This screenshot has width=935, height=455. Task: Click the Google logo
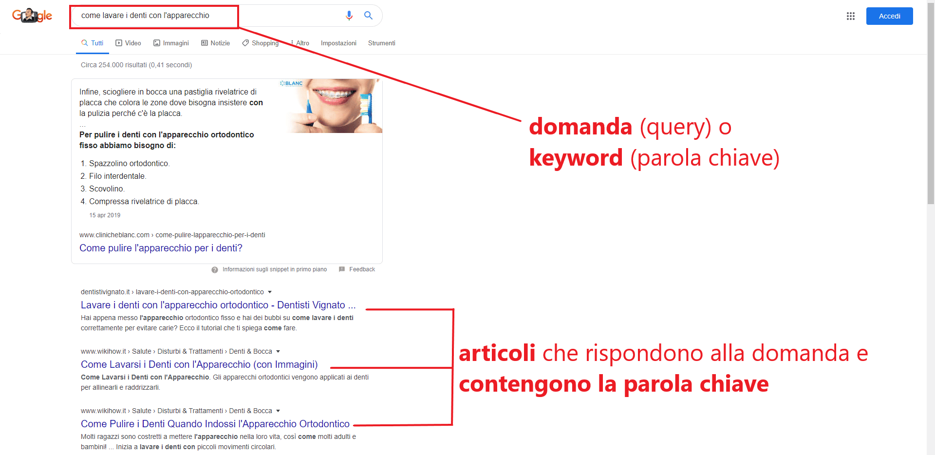click(x=31, y=15)
